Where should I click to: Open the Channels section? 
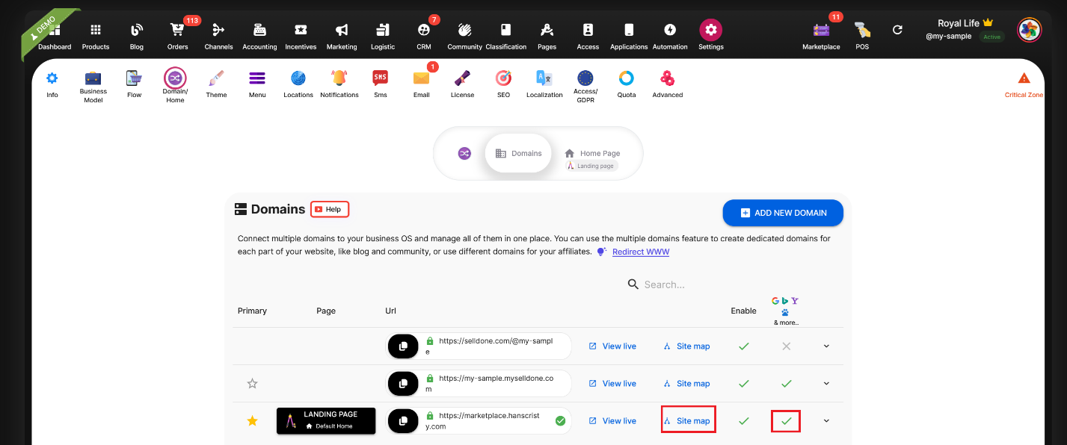(218, 36)
